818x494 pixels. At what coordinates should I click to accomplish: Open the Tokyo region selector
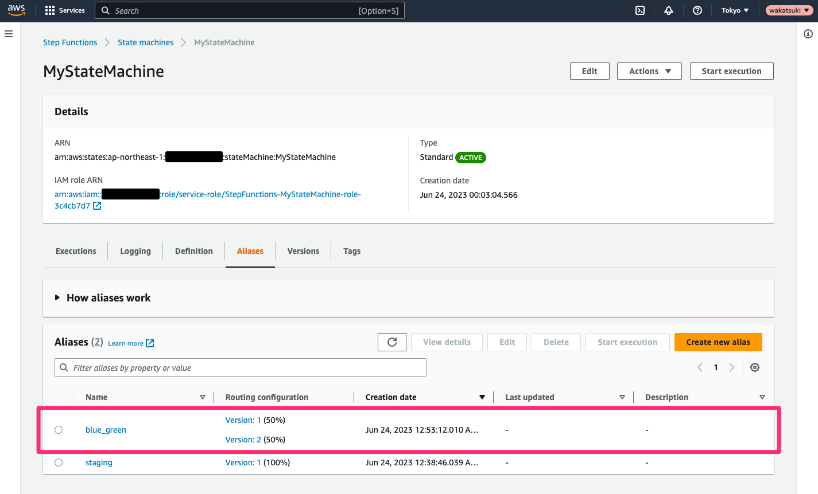pyautogui.click(x=735, y=10)
